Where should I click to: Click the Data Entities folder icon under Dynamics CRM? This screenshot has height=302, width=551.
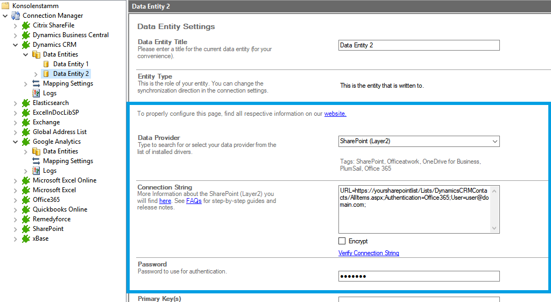36,54
